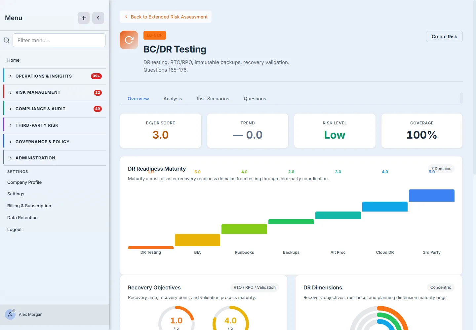Click the Backups bar in chart
Viewport: 476px width, 330px height.
[291, 221]
